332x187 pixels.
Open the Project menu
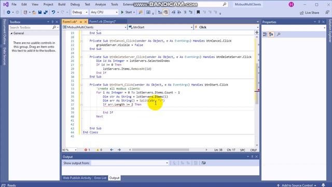(x=48, y=4)
